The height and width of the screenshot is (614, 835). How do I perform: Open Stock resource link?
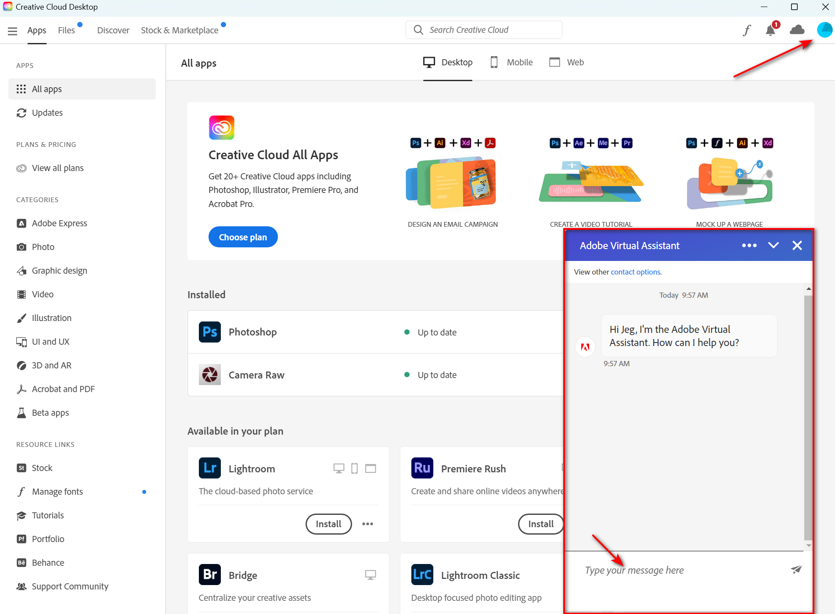pyautogui.click(x=82, y=468)
